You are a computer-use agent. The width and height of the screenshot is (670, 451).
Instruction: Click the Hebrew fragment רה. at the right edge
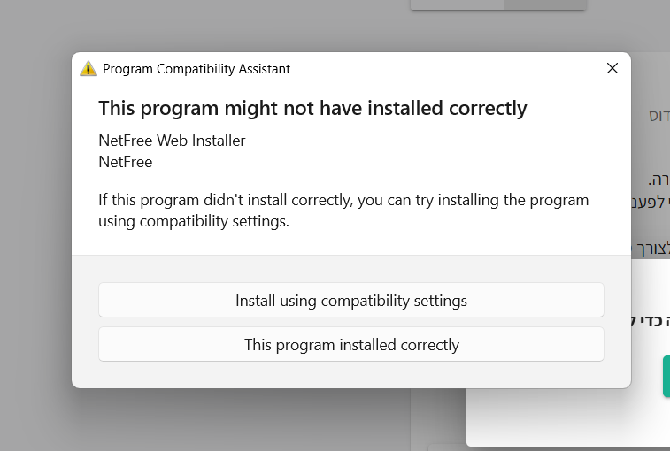tap(658, 180)
